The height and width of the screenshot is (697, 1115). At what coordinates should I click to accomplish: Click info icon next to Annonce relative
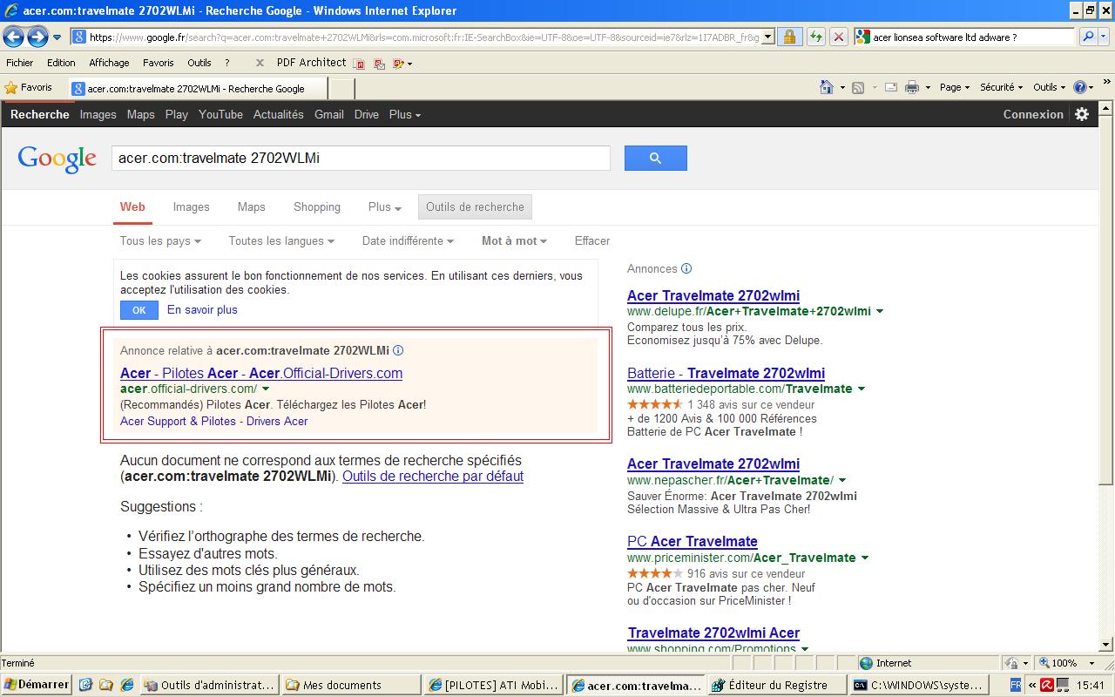click(398, 350)
